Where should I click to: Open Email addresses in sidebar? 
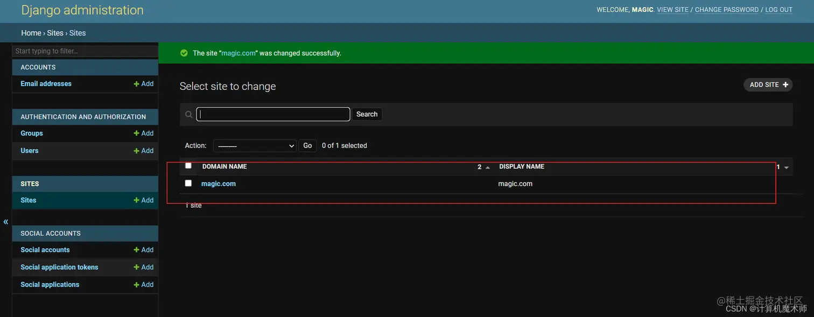coord(46,84)
